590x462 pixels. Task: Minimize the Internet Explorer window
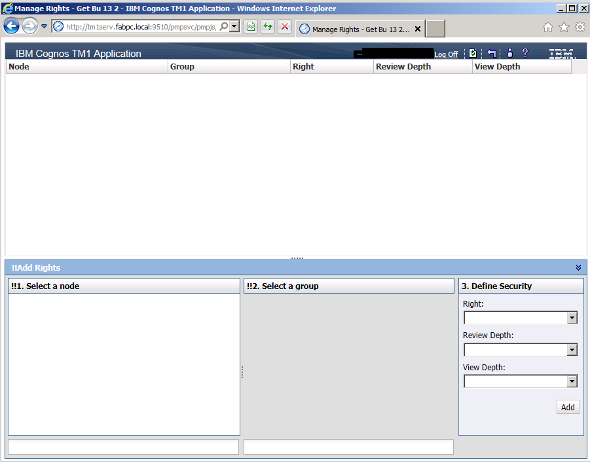pos(561,9)
